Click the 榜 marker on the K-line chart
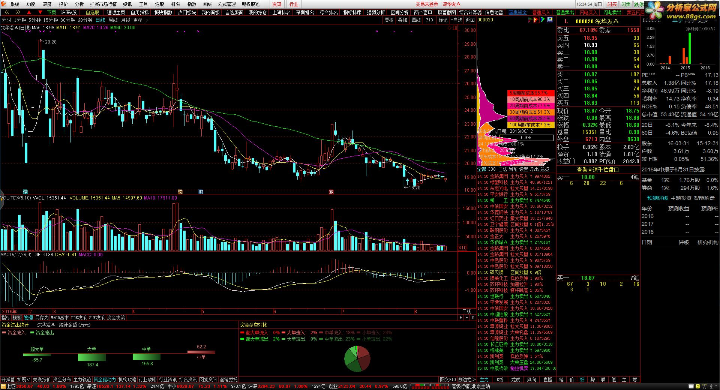The image size is (720, 390). click(x=180, y=192)
